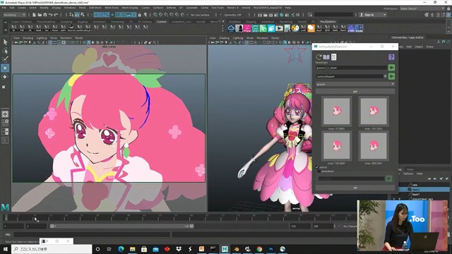The height and width of the screenshot is (254, 452).
Task: Click the pink smiley face shelf icon
Action: [x=247, y=28]
